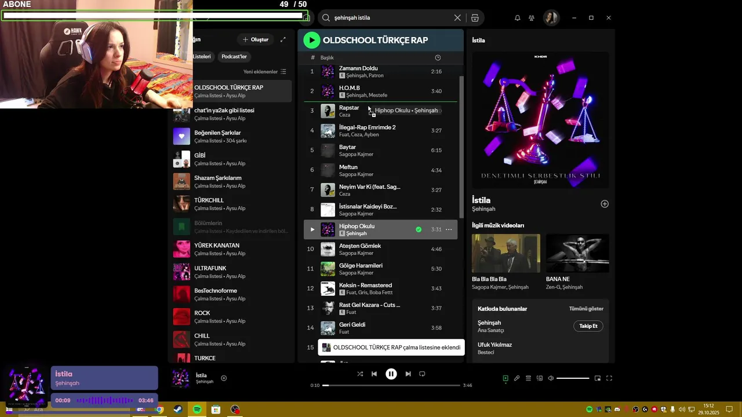Open the lyrics microphone icon
The height and width of the screenshot is (417, 742).
tap(517, 378)
